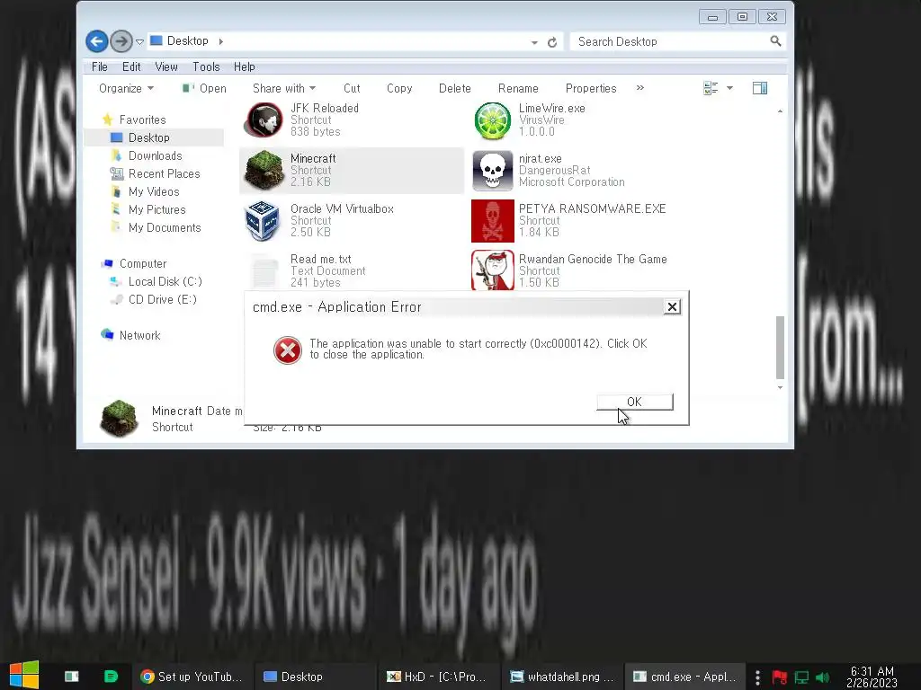Select the PETYA RANSOMWARE.EXE red skull icon

click(x=492, y=221)
